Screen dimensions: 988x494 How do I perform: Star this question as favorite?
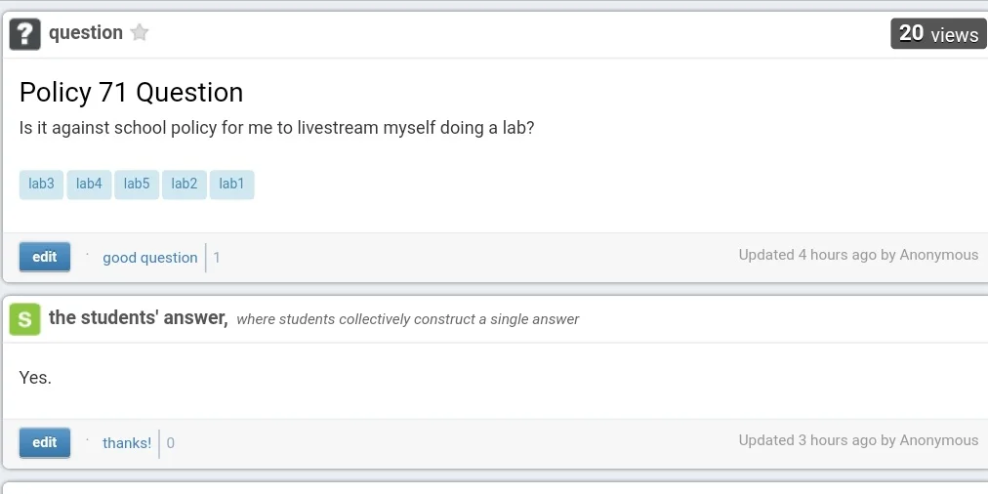[x=140, y=32]
